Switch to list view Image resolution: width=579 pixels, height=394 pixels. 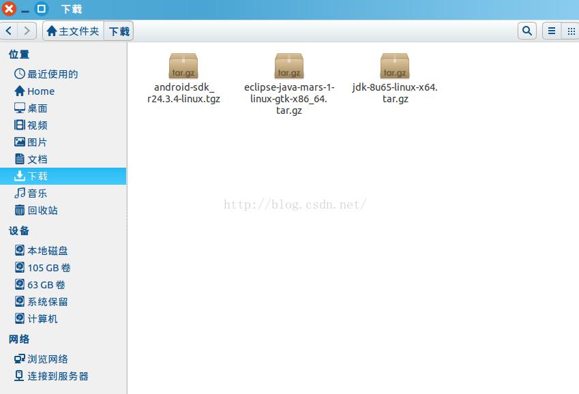551,31
